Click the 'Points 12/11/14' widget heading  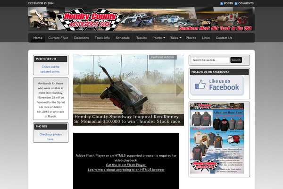[51, 59]
